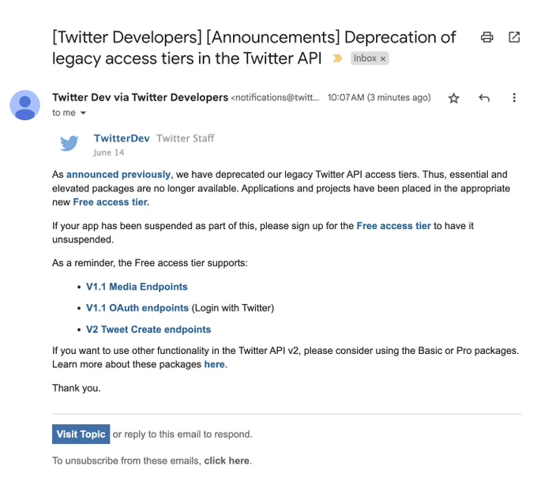Print this email using the printer icon
This screenshot has height=478, width=537.
click(x=486, y=37)
